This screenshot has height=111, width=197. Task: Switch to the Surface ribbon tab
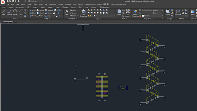tap(35, 7)
